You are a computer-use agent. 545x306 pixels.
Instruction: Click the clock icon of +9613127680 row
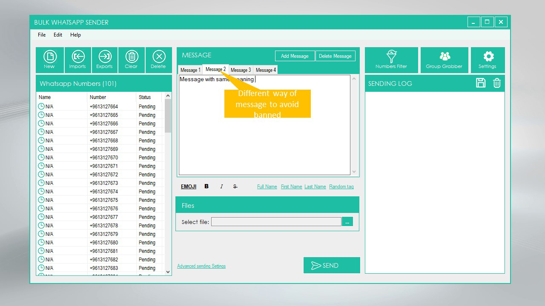(x=41, y=242)
